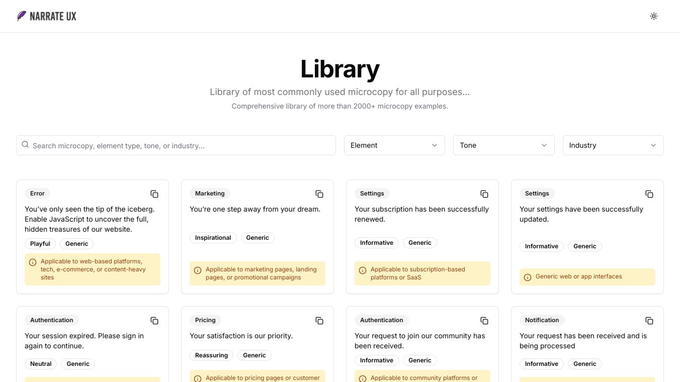The height and width of the screenshot is (382, 680).
Task: Copy the request being processed microcopy
Action: tap(649, 321)
